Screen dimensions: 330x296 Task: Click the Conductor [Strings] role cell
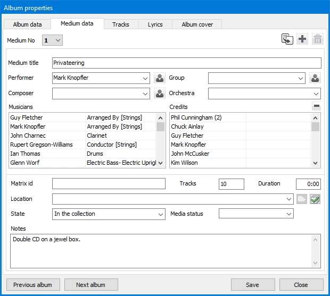click(x=121, y=145)
